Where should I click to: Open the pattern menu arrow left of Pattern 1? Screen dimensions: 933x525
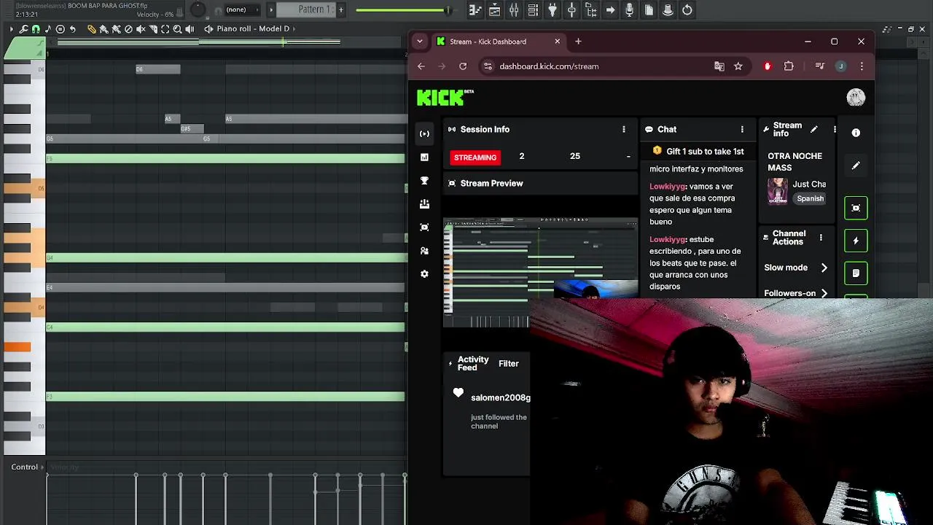(272, 9)
